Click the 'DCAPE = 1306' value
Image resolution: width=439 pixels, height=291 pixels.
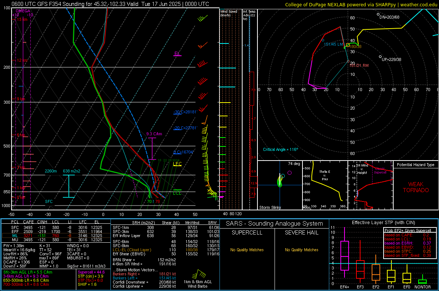click(16, 262)
